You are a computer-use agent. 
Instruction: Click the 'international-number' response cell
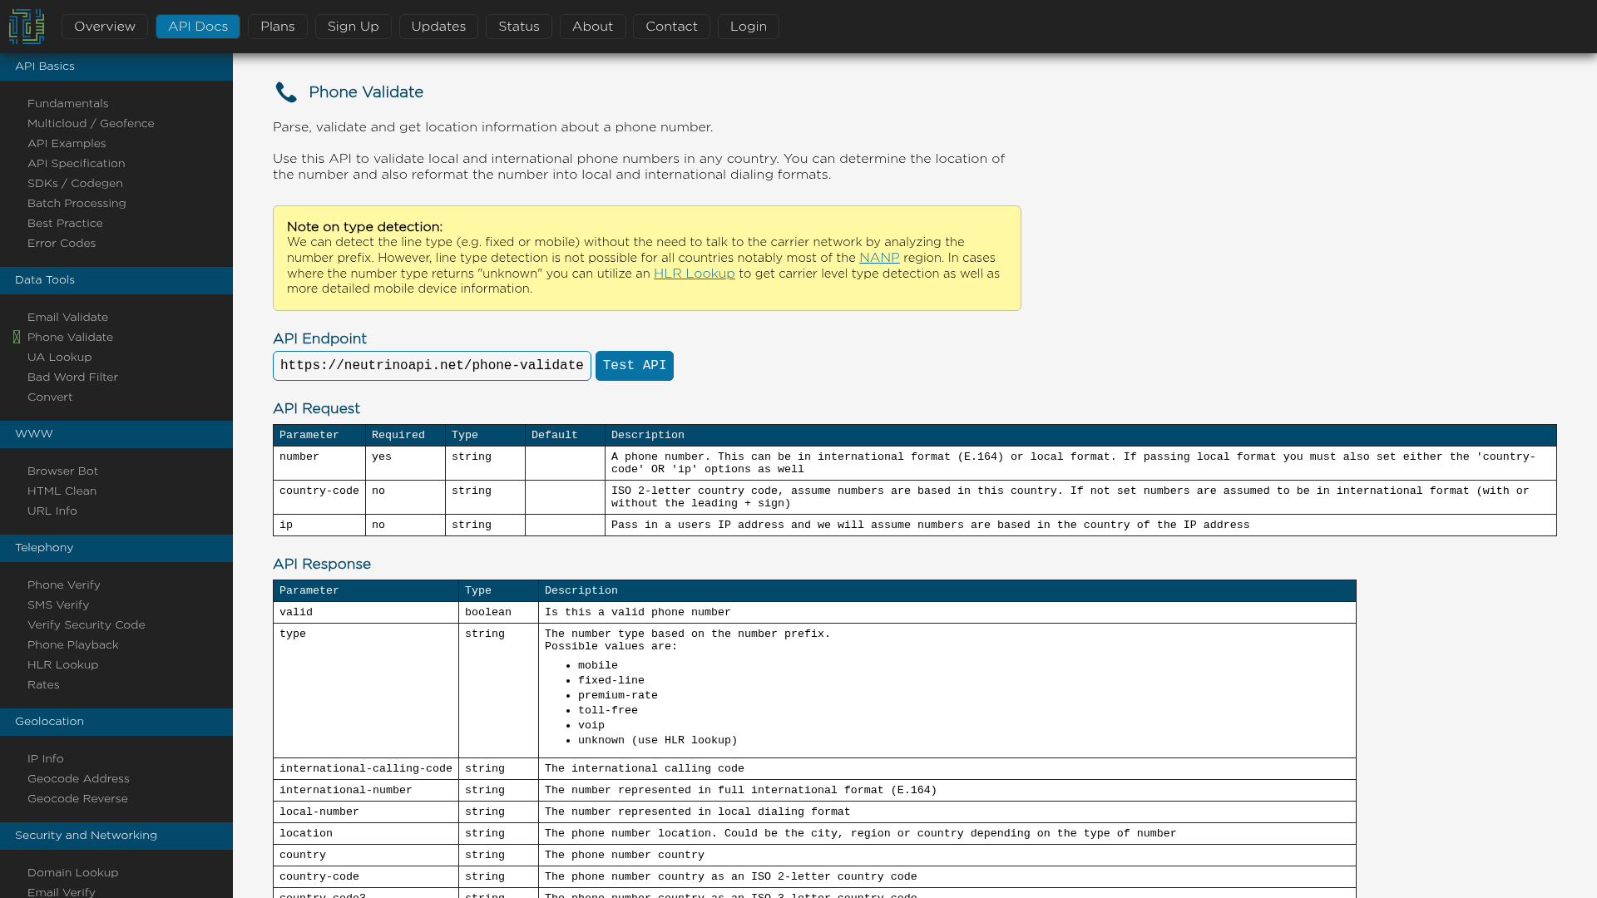[x=366, y=791]
